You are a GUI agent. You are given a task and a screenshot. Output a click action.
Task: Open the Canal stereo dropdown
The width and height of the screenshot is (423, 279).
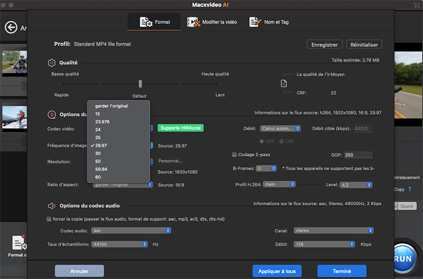334,231
